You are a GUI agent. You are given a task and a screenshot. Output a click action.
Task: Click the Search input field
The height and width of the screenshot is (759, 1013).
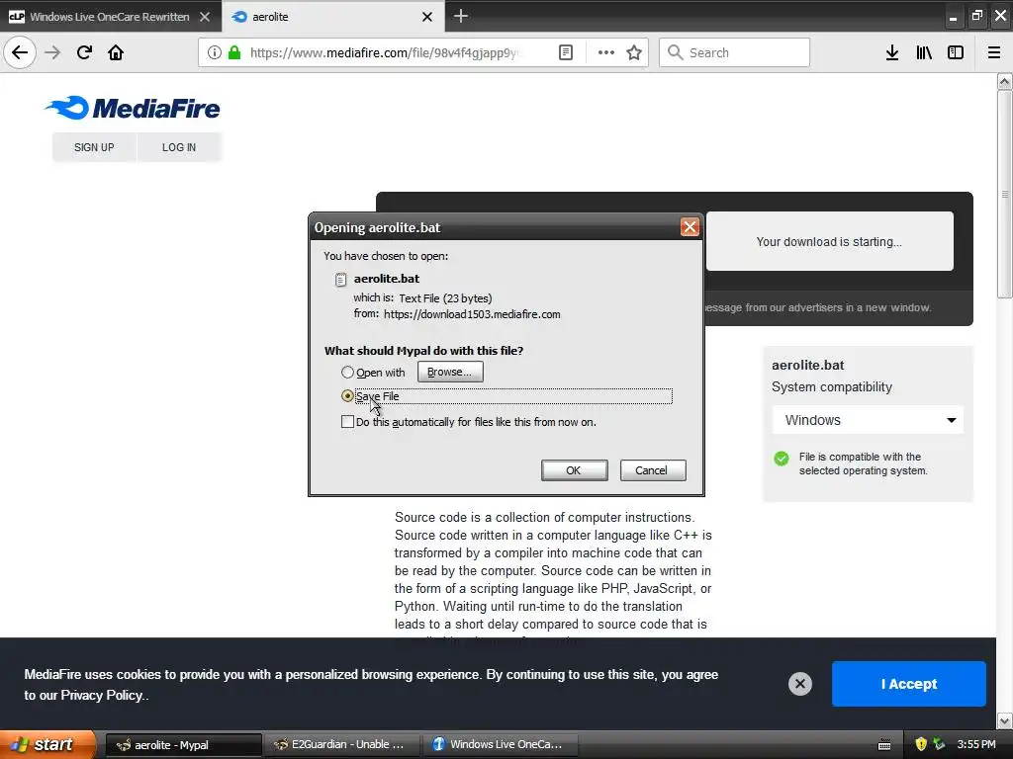(734, 52)
